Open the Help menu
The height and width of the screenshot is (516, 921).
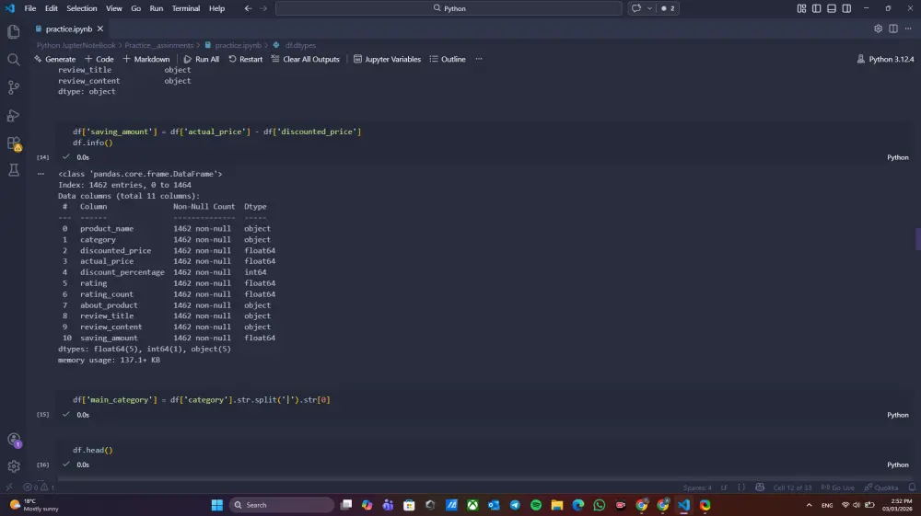216,8
